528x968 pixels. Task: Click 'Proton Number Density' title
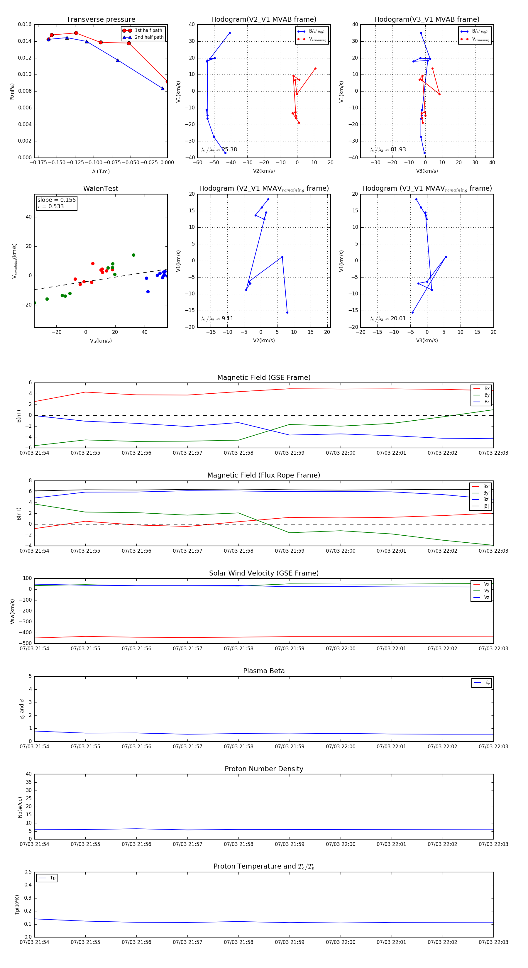point(264,769)
